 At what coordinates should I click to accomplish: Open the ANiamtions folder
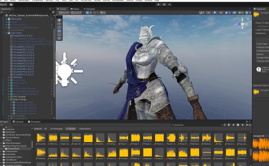point(13,149)
